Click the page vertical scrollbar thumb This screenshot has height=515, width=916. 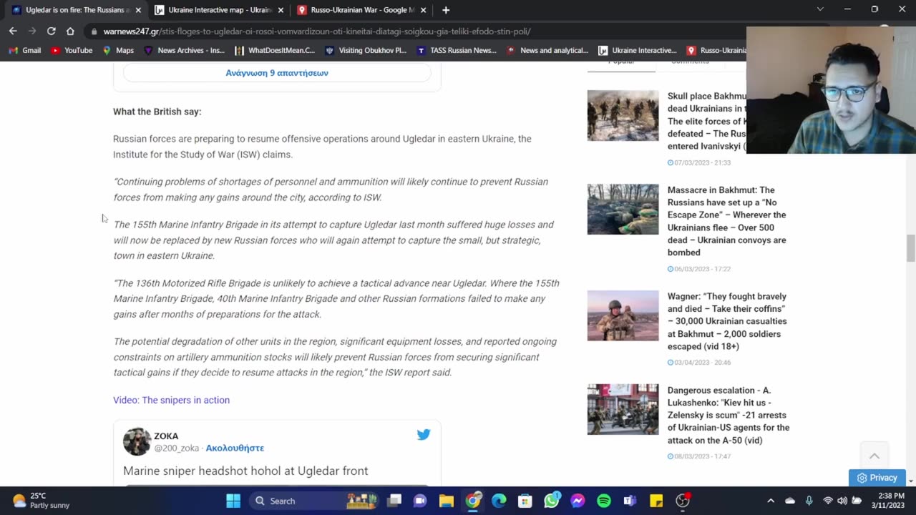[910, 248]
